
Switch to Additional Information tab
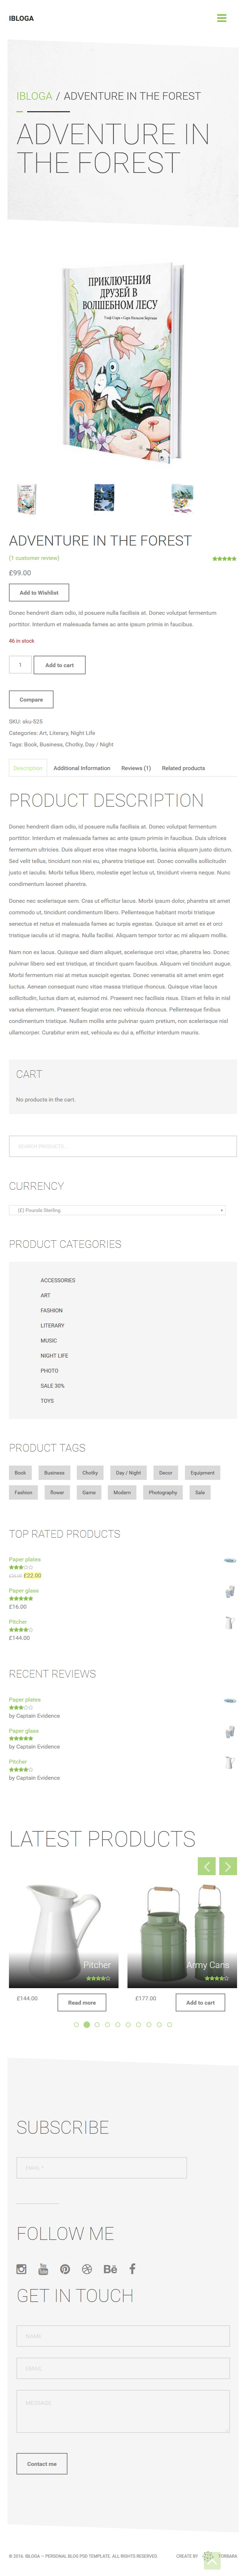pyautogui.click(x=82, y=768)
